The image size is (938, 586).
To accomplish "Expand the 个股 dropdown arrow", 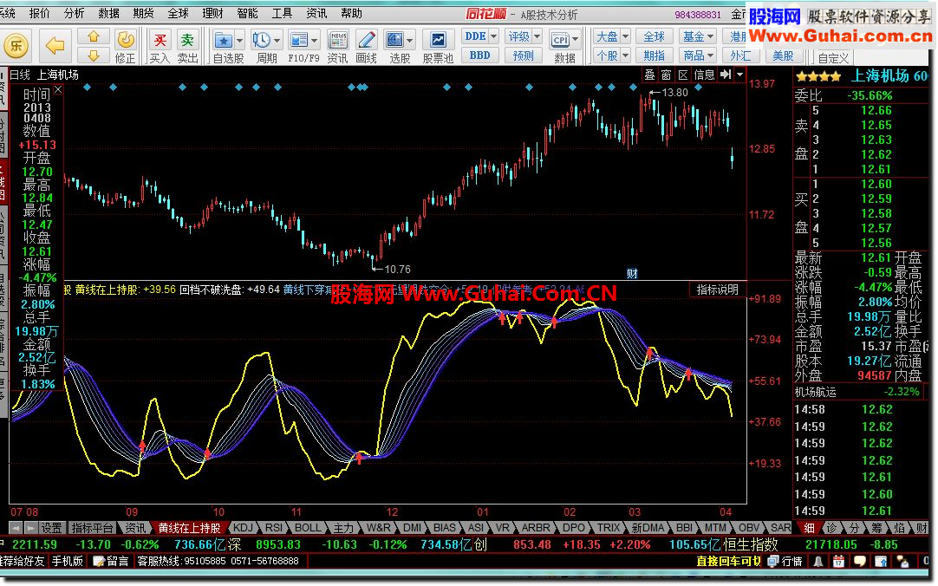I will click(x=625, y=55).
